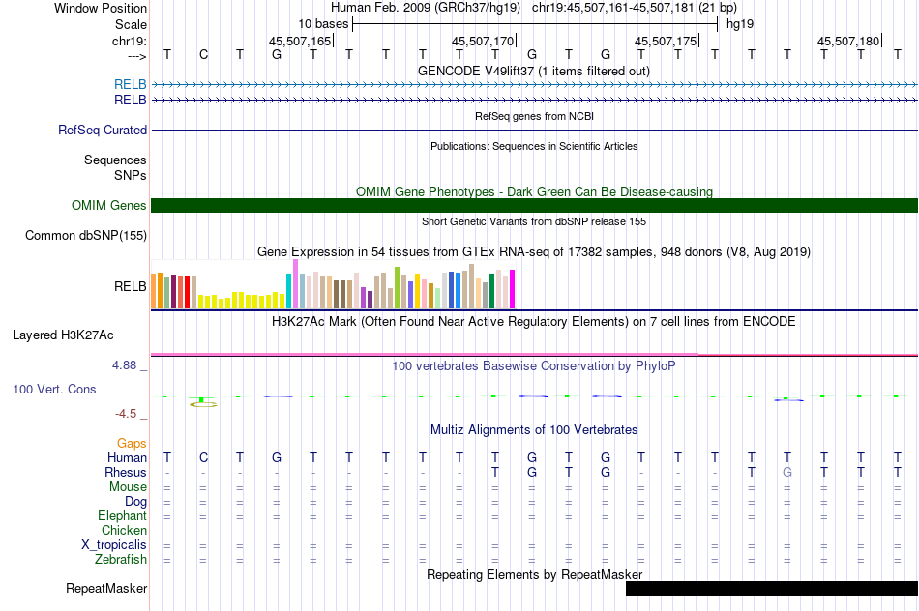
Task: Click the grey G base in Rhesus row
Action: 787,472
